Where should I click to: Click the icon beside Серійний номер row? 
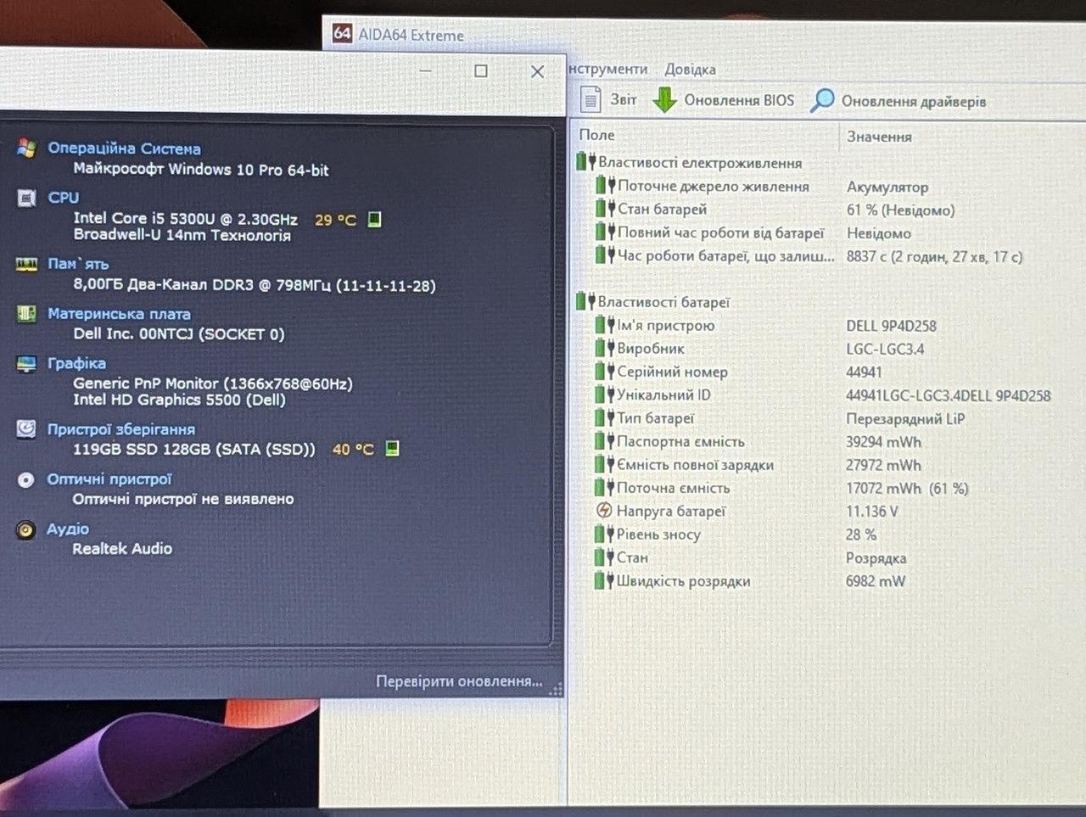(x=604, y=371)
